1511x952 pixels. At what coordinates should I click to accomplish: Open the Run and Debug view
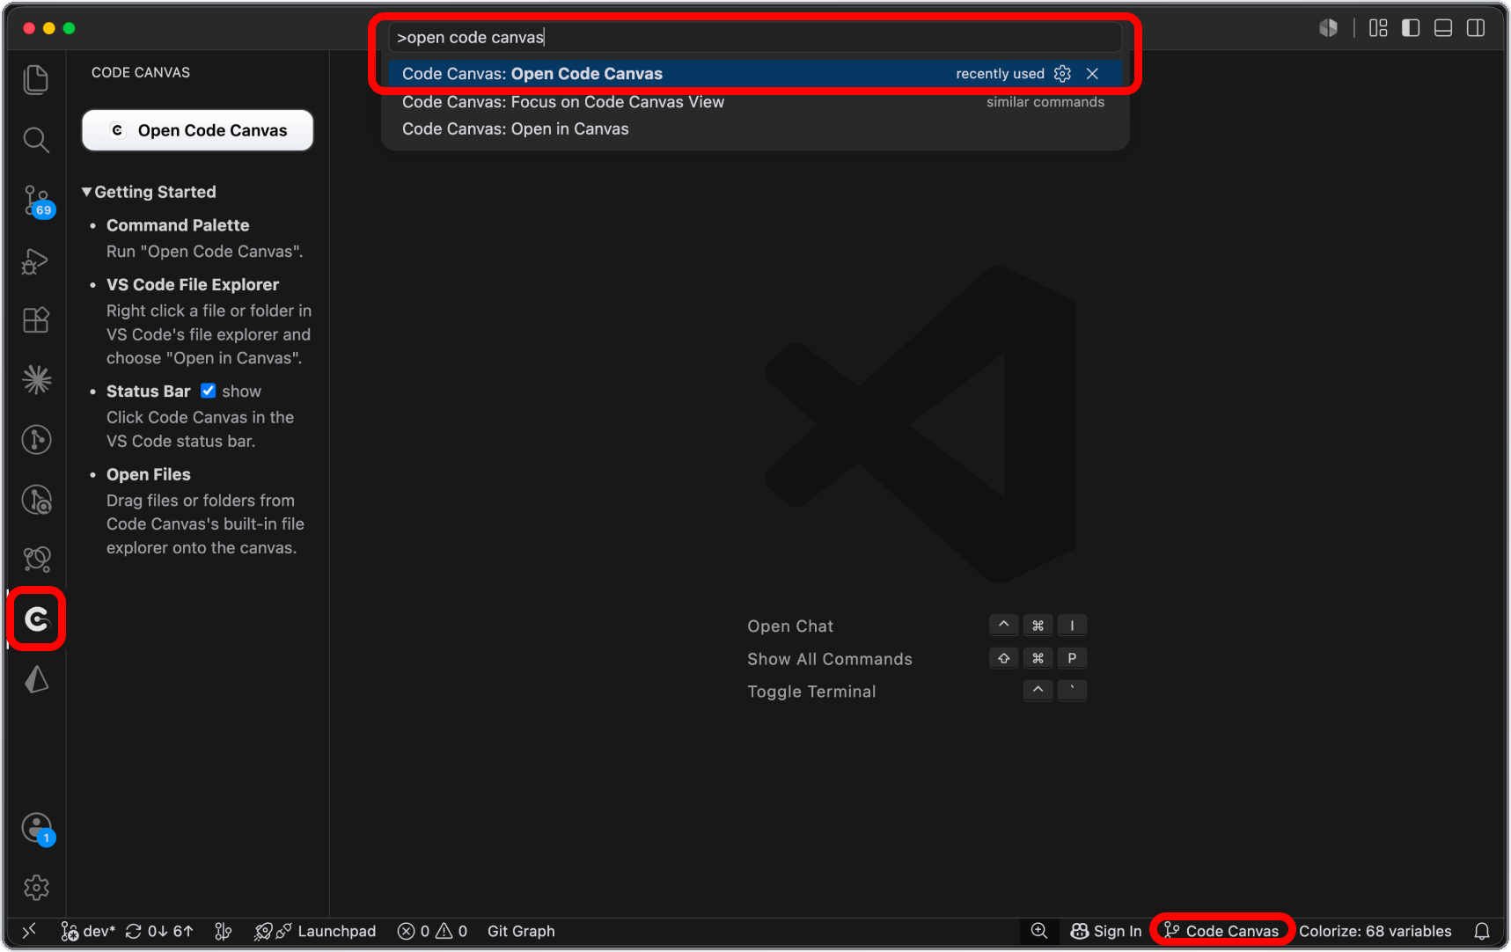pos(36,260)
